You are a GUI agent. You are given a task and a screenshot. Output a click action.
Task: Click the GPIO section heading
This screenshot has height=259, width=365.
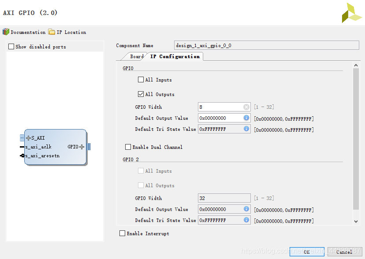click(128, 68)
